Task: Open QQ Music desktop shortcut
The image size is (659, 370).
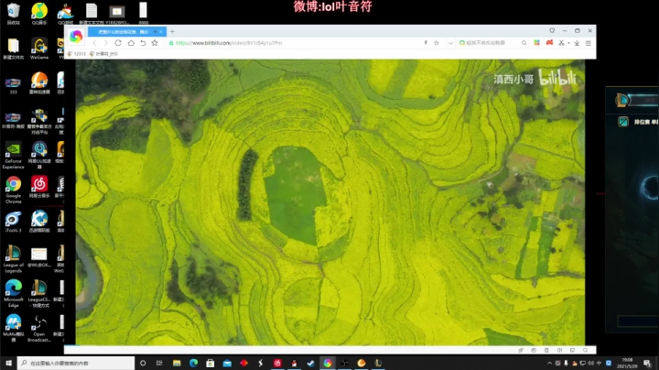Action: [x=39, y=14]
